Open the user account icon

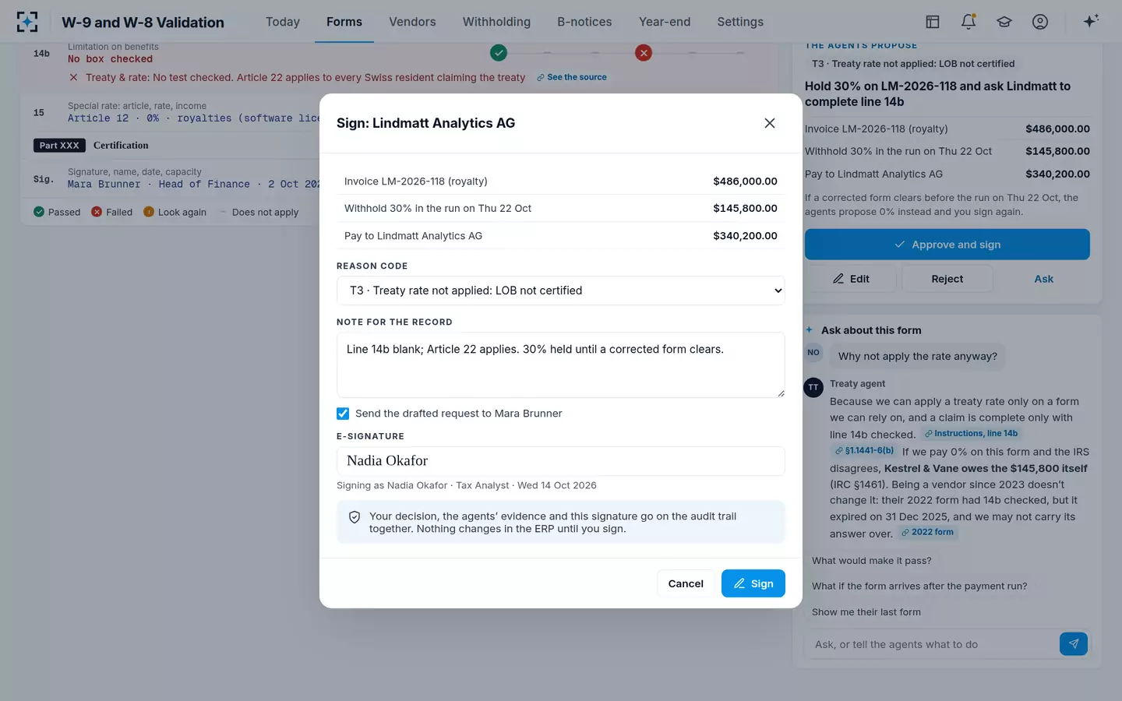[1040, 22]
